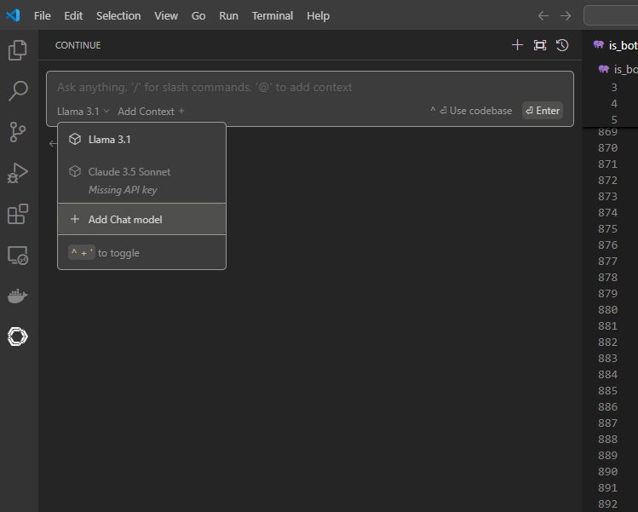Viewport: 638px width, 512px height.
Task: Click the cube icon next to Claude 3.5 Sonnet
Action: click(x=75, y=171)
